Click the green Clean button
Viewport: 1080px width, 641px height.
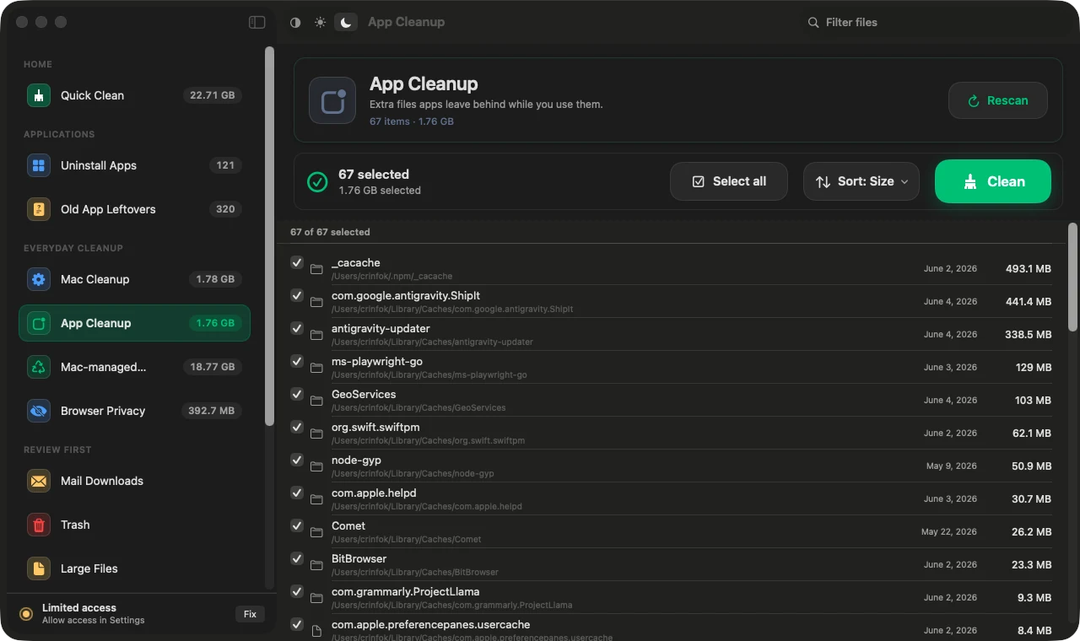point(993,181)
